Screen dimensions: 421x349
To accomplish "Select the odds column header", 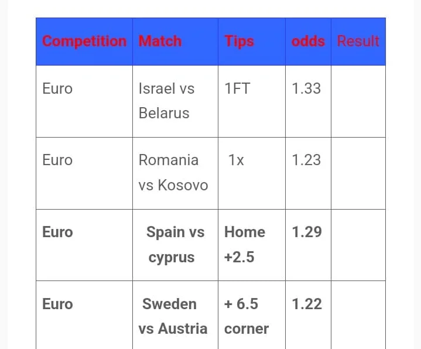I will coord(308,41).
